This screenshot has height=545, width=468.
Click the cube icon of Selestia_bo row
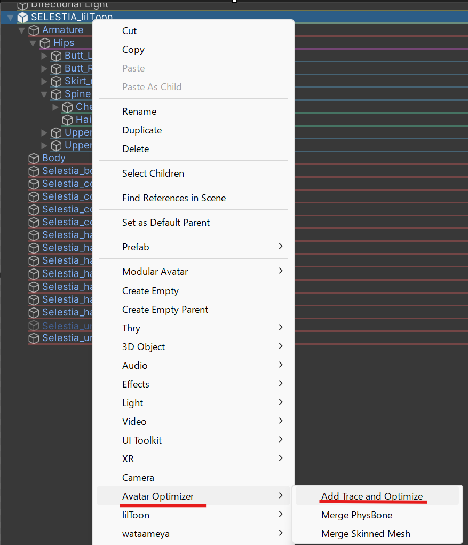pos(34,171)
